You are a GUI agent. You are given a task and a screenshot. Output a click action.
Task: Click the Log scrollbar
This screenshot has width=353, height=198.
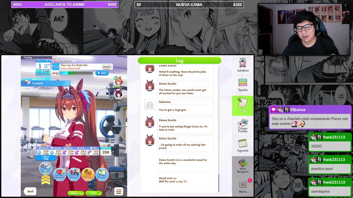point(219,183)
